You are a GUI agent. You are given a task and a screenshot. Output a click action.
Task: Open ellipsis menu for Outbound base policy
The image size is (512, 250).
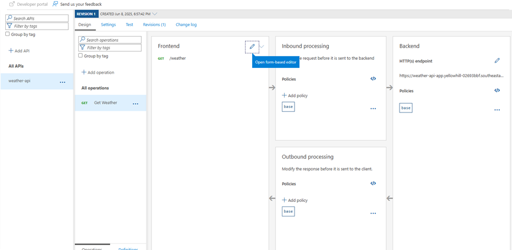(373, 213)
